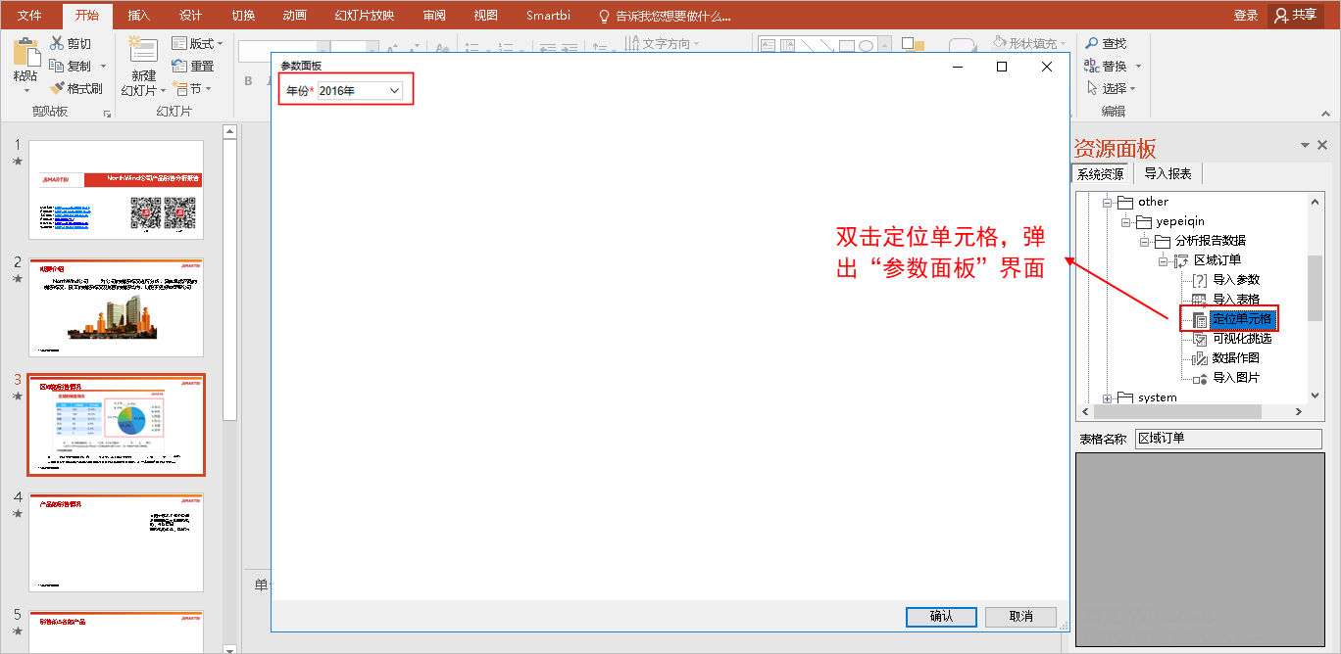
Task: Click the New Slide icon
Action: pos(143,51)
